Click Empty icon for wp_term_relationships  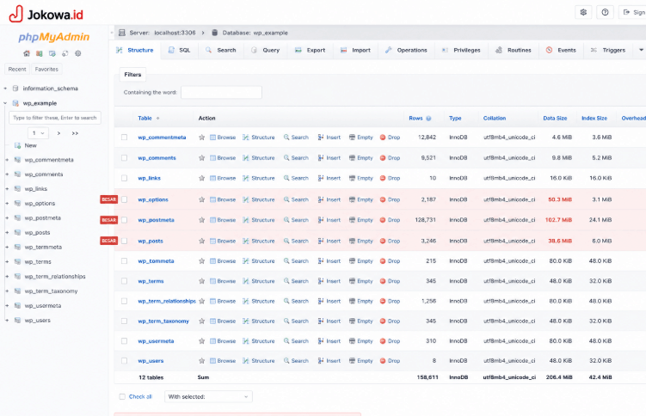[352, 301]
